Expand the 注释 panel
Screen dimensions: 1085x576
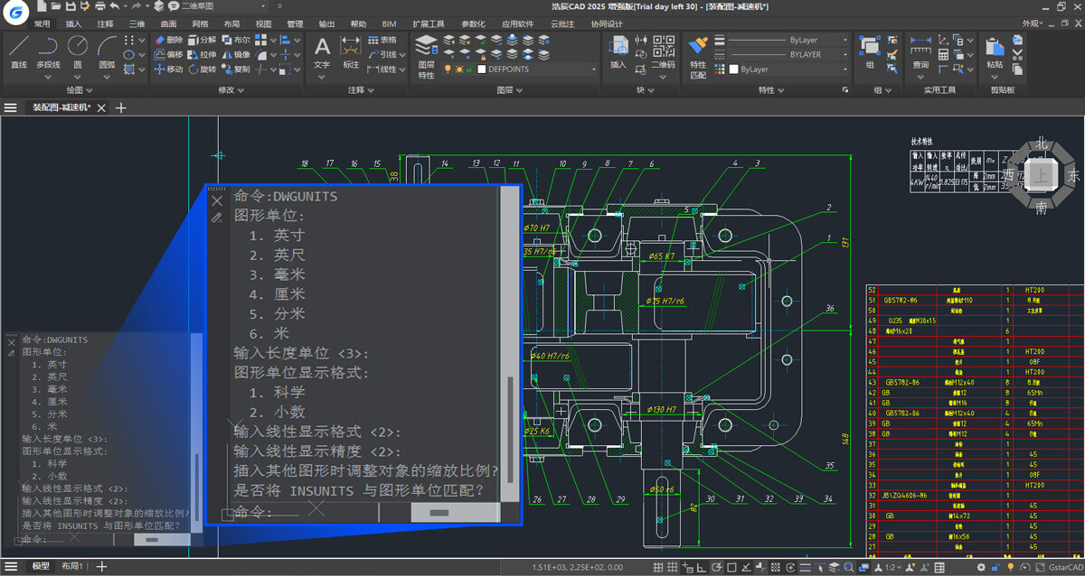[x=360, y=90]
